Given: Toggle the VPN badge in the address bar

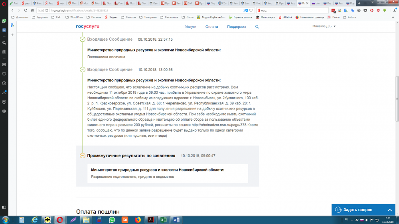Looking at the screenshot, I should (41, 10).
